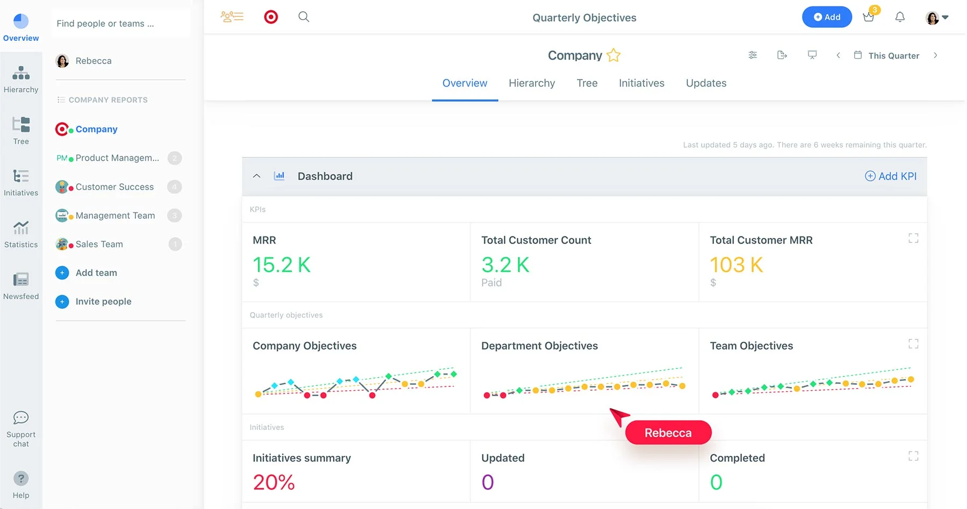Expand the Total Customer MRR chart fullscreen
This screenshot has height=509, width=967.
pos(913,238)
